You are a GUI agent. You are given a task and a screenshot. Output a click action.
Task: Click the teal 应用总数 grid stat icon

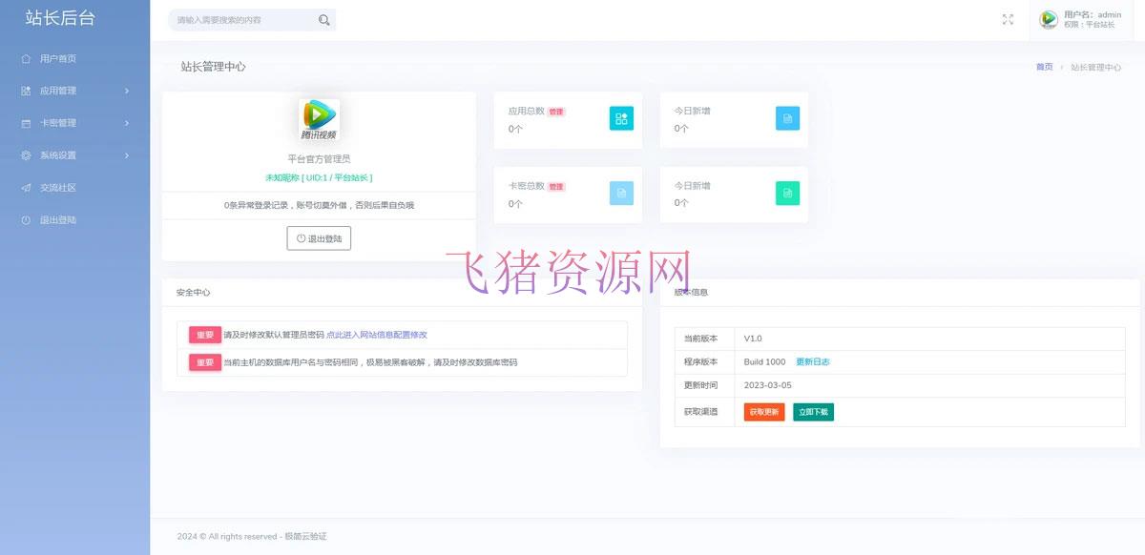pyautogui.click(x=621, y=118)
